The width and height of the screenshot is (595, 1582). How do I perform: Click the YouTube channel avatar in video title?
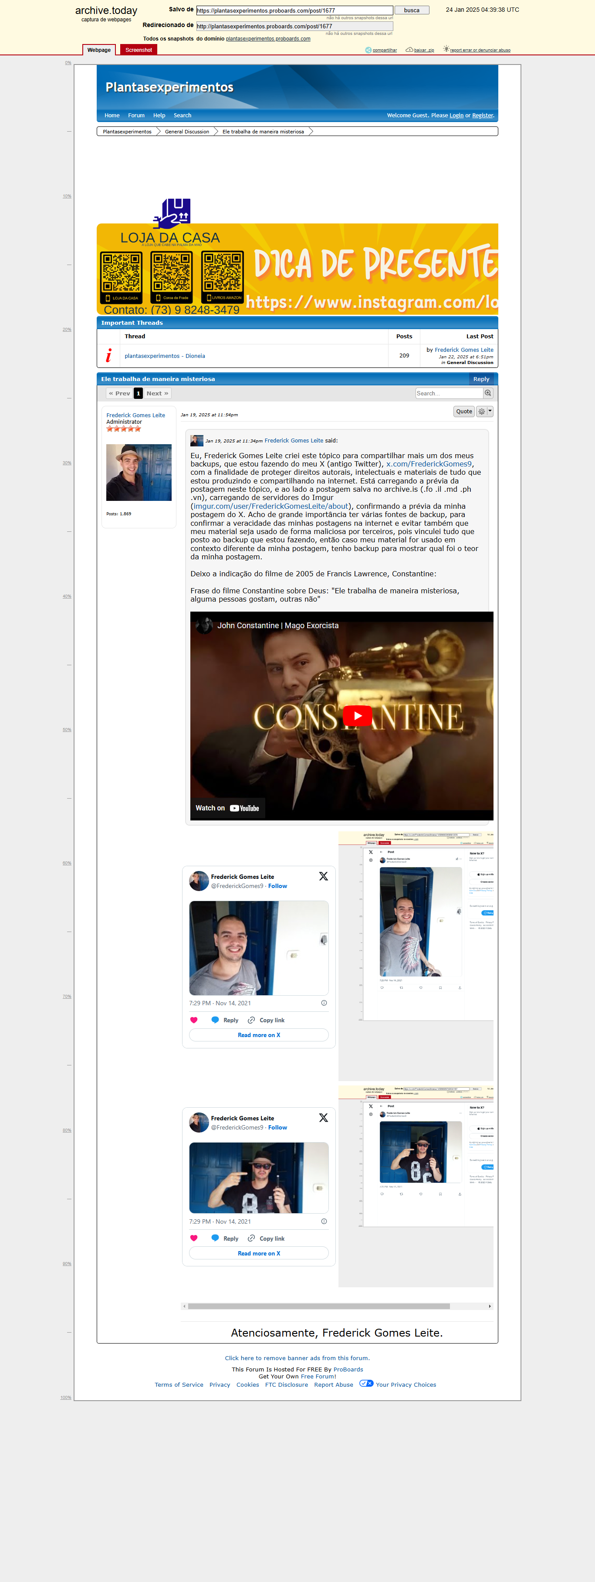click(204, 625)
